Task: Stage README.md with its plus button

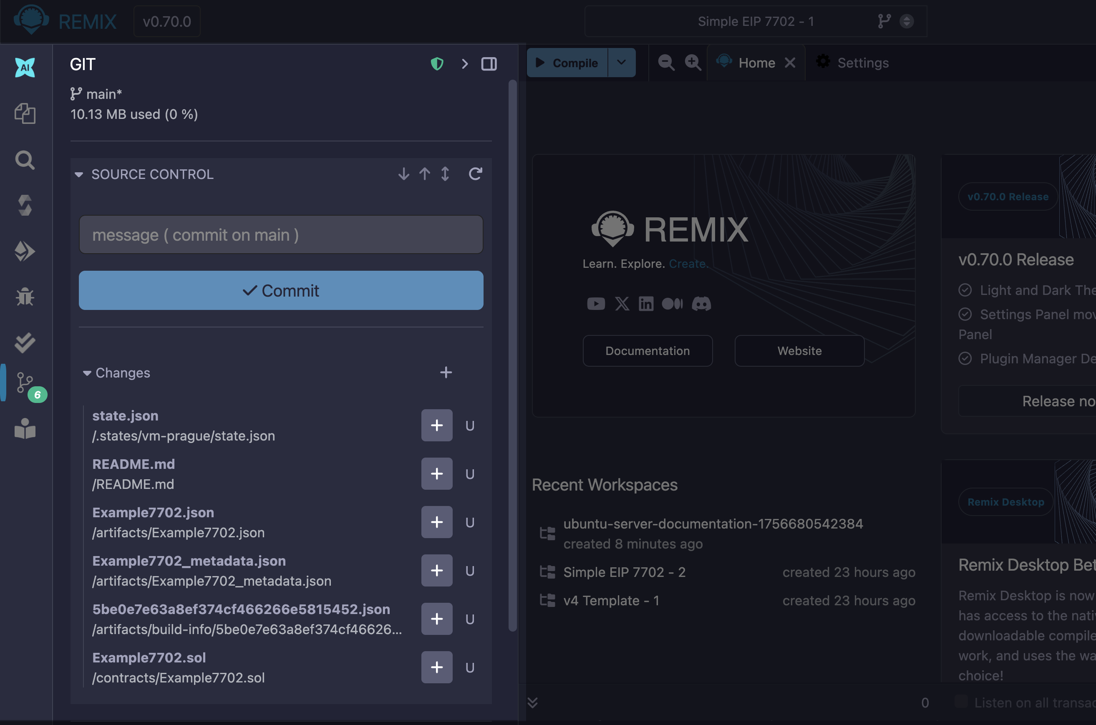Action: coord(436,474)
